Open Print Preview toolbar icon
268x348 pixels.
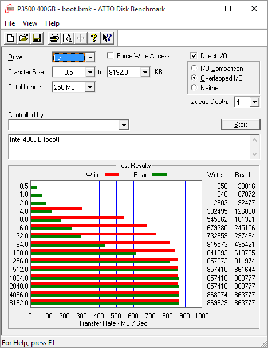coord(68,38)
